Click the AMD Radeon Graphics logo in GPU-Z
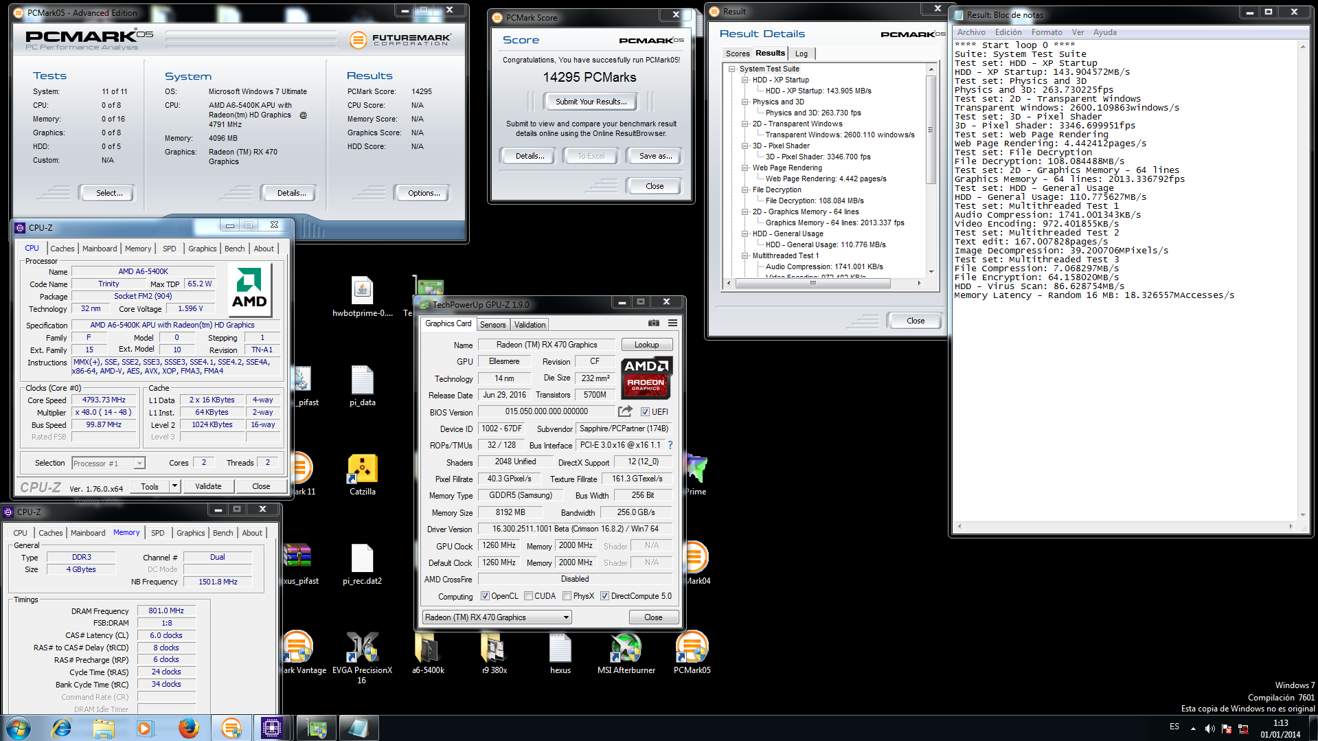The height and width of the screenshot is (741, 1318). (646, 378)
